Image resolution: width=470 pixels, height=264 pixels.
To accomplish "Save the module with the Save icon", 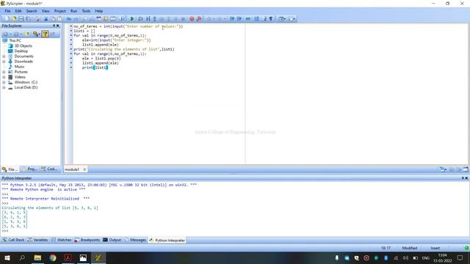I will click(21, 19).
